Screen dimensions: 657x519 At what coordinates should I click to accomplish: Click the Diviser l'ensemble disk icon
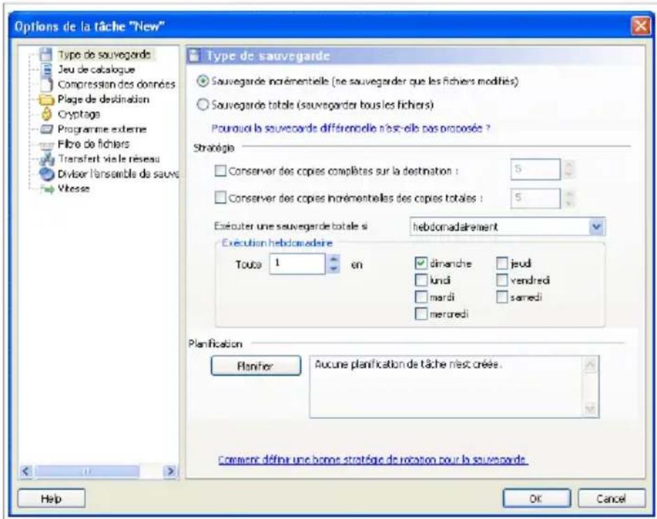tap(47, 174)
